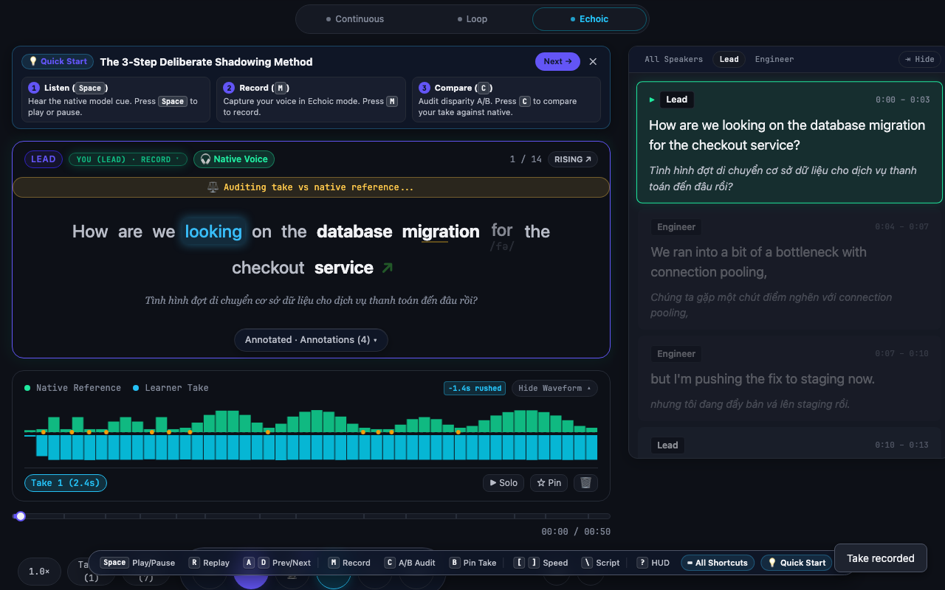The width and height of the screenshot is (945, 590).
Task: Filter the transcript to Engineer
Action: (x=774, y=59)
